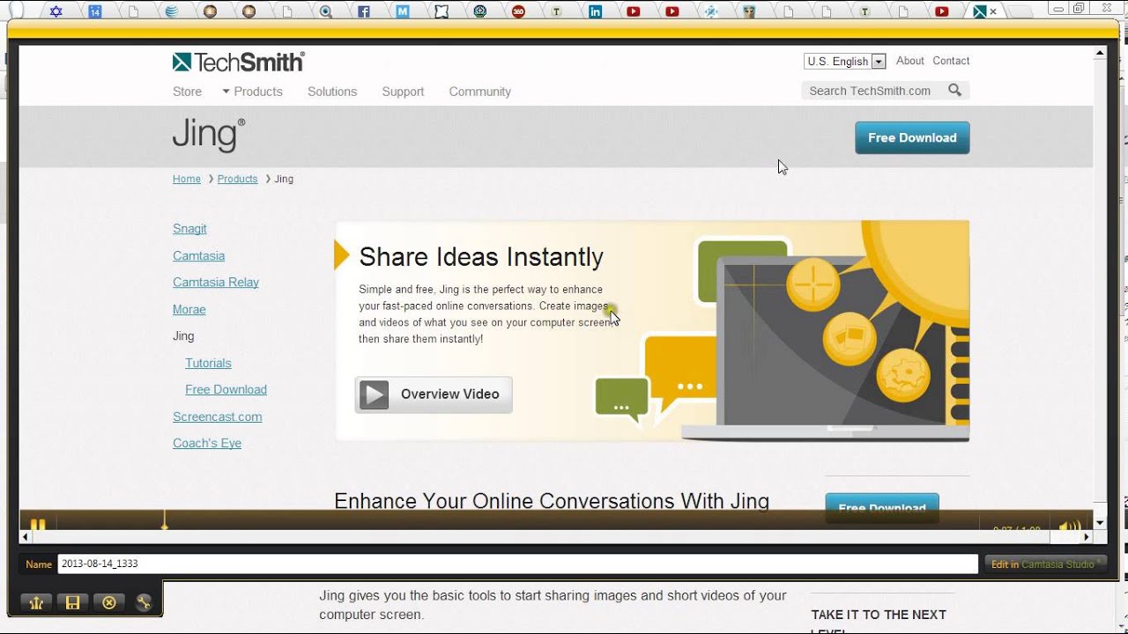
Task: Open the Screencast.com sidebar link
Action: (217, 417)
